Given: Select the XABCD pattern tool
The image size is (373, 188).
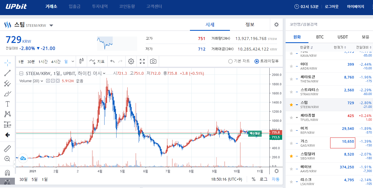Looking at the screenshot, I should (x=8, y=114).
